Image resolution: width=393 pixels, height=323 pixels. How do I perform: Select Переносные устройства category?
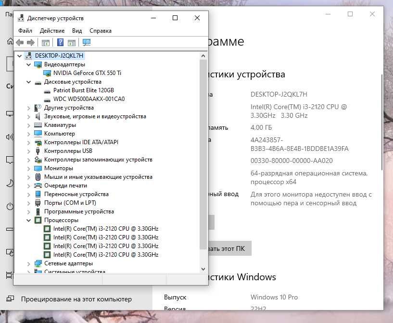click(76, 194)
